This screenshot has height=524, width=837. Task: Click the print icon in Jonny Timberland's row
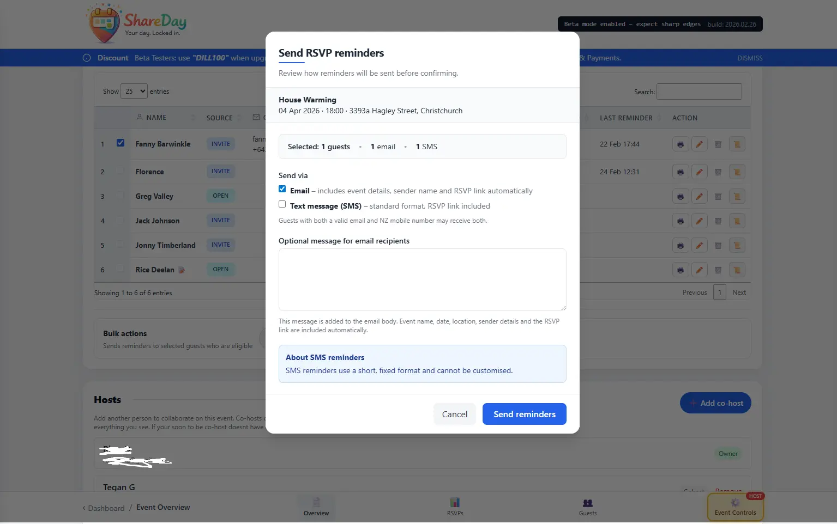pos(681,246)
